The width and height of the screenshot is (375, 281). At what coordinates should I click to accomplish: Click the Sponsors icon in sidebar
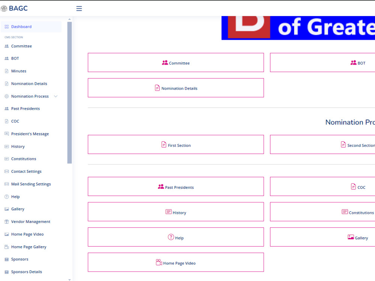point(7,259)
